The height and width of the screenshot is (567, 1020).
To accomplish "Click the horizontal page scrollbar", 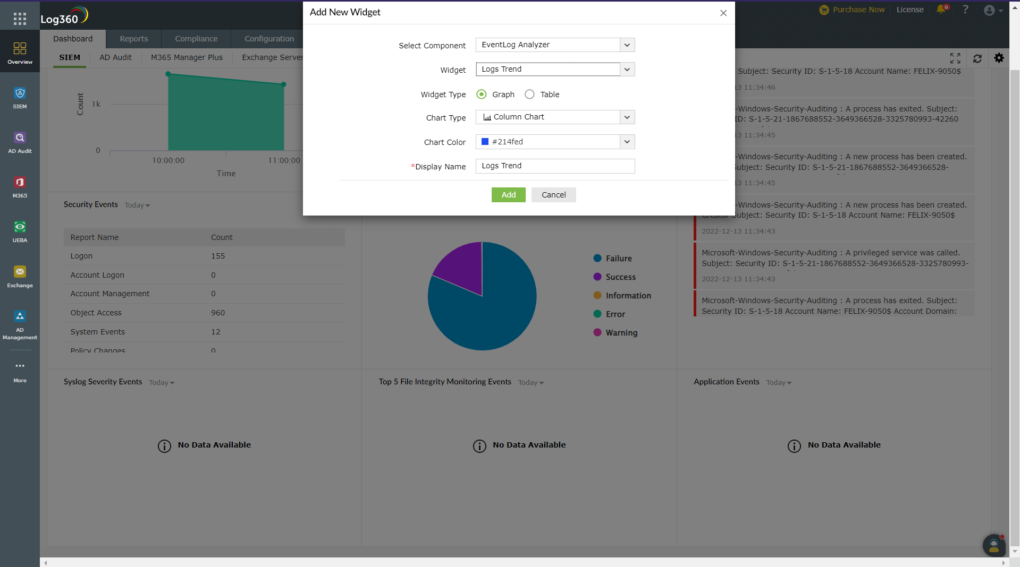I will click(x=524, y=562).
